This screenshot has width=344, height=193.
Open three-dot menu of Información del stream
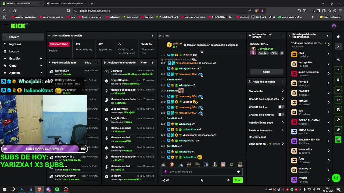coord(282,35)
